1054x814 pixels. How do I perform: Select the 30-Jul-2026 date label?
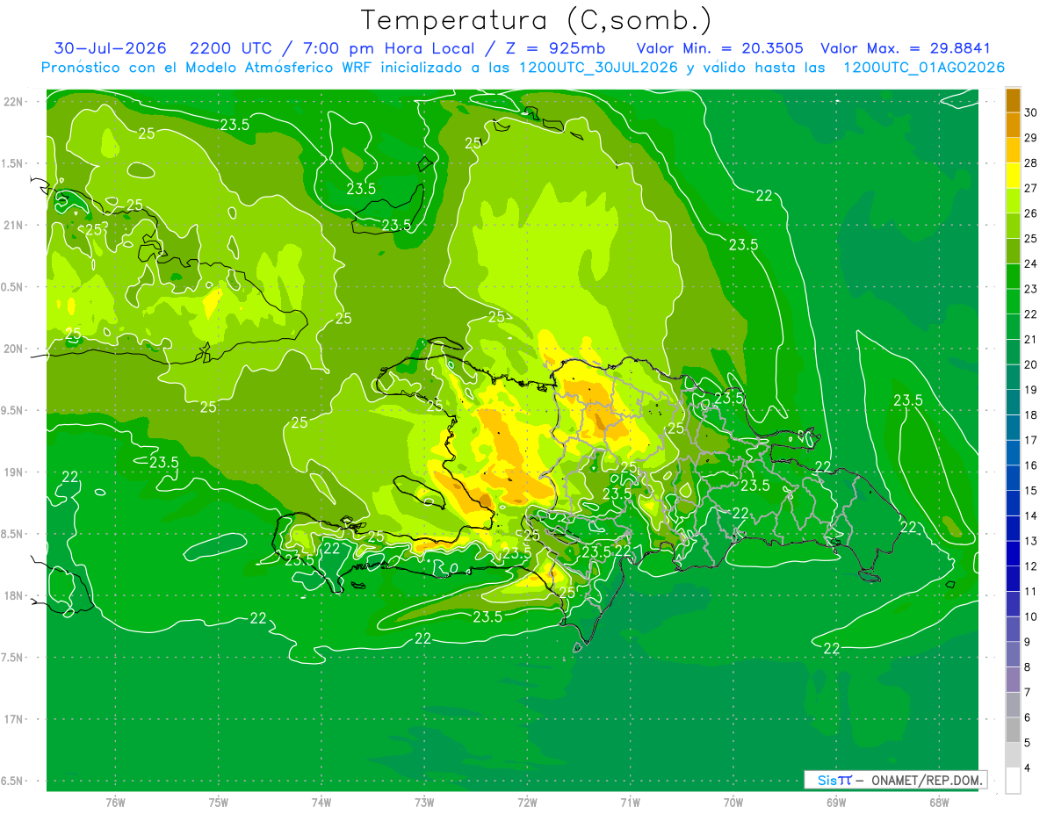110,48
